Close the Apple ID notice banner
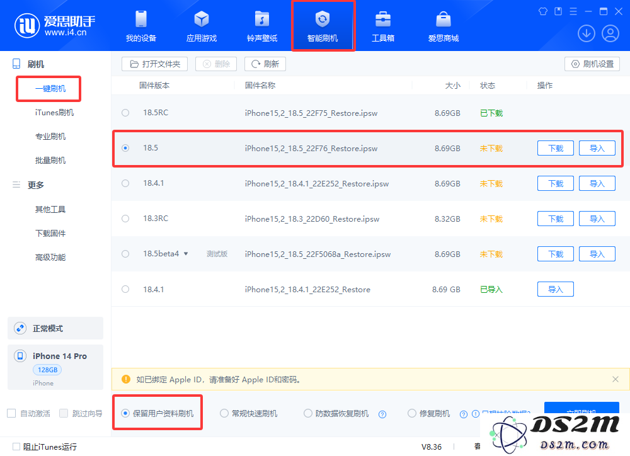 (615, 379)
